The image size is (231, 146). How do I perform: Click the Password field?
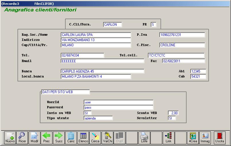[119, 107]
